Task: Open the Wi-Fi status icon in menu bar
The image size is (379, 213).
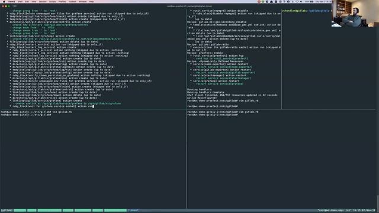Action: tap(297, 1)
